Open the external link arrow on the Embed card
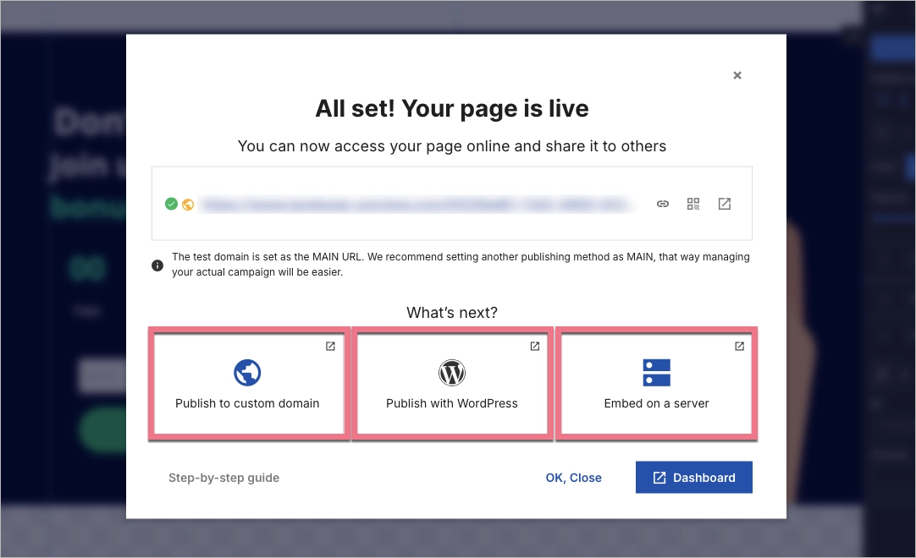The image size is (916, 558). (738, 346)
